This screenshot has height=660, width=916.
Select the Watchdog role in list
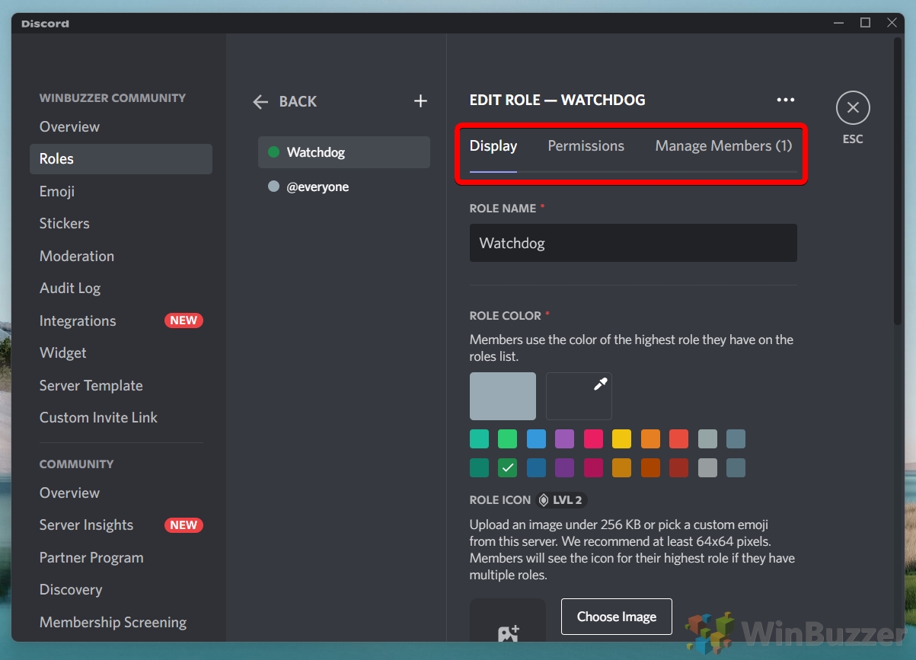coord(344,152)
